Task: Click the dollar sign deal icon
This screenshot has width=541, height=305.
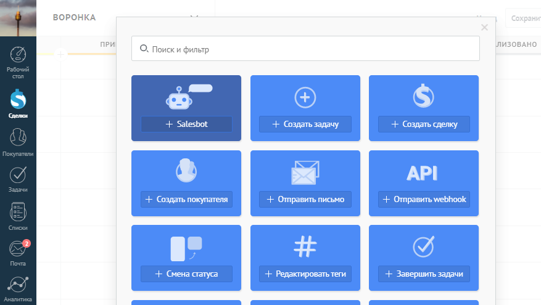Action: (x=424, y=97)
